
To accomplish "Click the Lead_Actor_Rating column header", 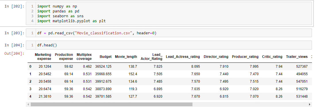I will (151, 57).
